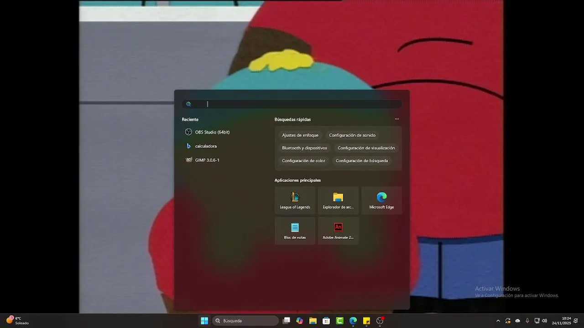Open weather widget showing 6°C Soleado
Viewport: 584px width, 328px height.
point(17,321)
